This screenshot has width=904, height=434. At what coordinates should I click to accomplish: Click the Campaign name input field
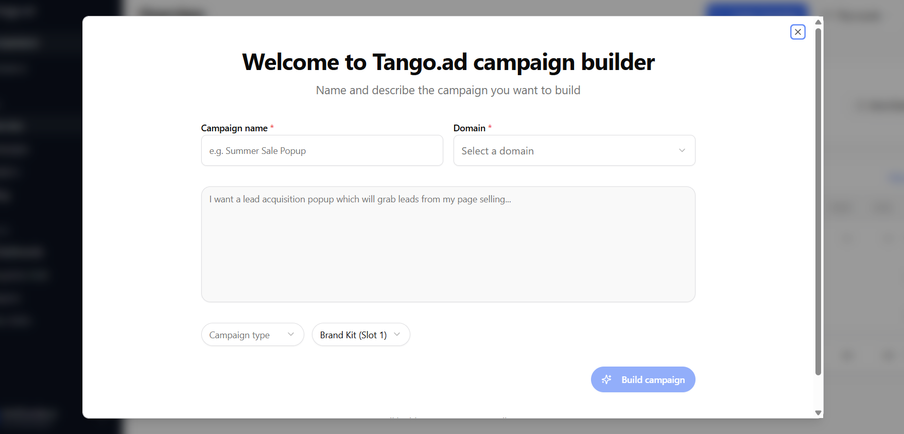click(322, 150)
